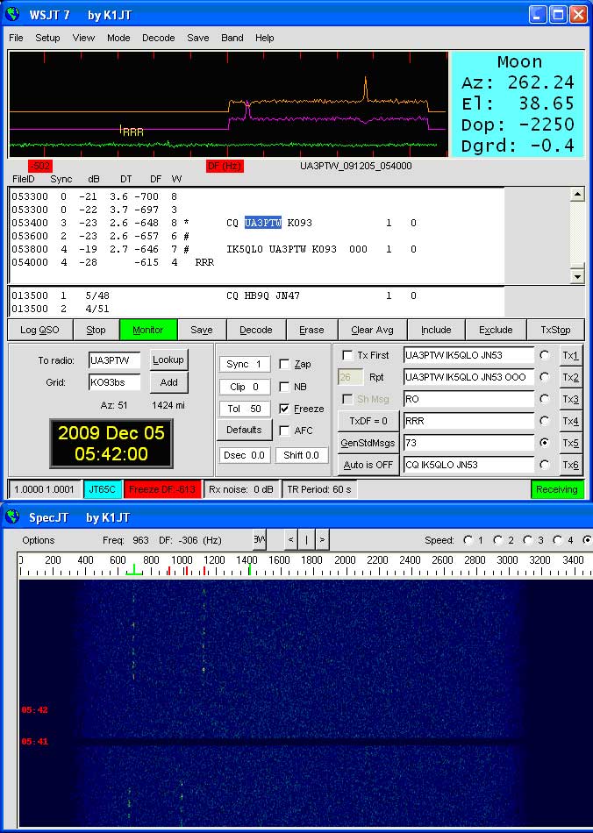Click the Sync value control
Screen dimensions: 593x833
tap(245, 364)
